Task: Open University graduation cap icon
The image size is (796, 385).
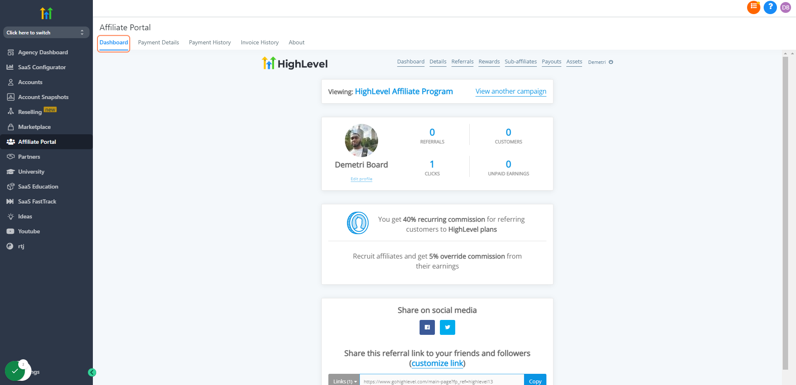Action: pyautogui.click(x=11, y=172)
